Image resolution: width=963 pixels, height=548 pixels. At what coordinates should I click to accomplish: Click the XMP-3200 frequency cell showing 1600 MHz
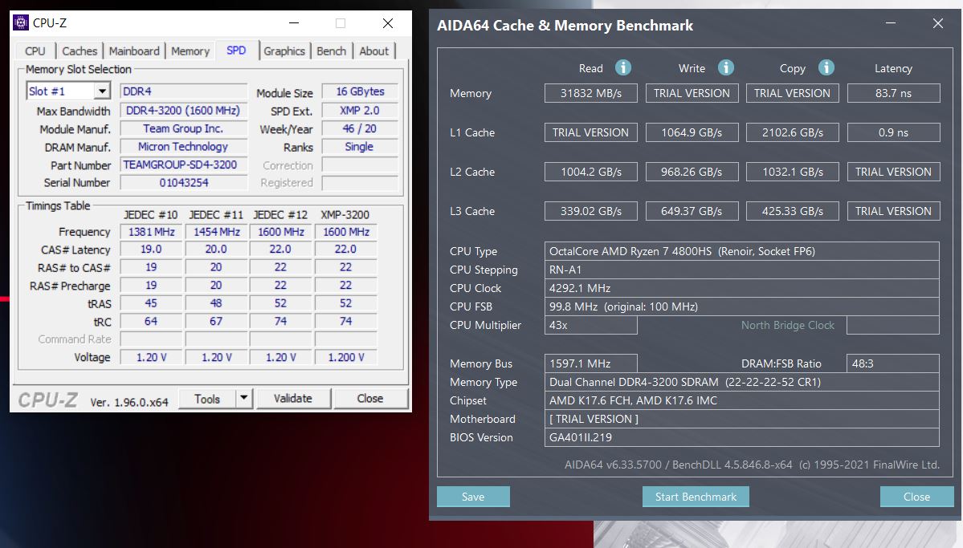(x=345, y=231)
